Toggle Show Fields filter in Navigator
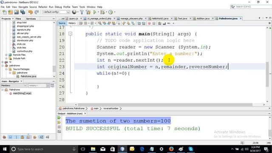This screenshot has width=272, height=153. click(x=10, y=137)
